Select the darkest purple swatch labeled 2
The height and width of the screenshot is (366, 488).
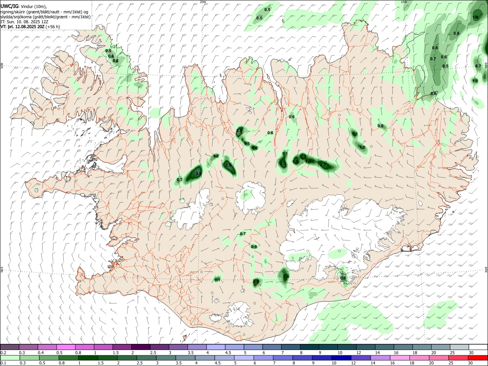(x=140, y=347)
